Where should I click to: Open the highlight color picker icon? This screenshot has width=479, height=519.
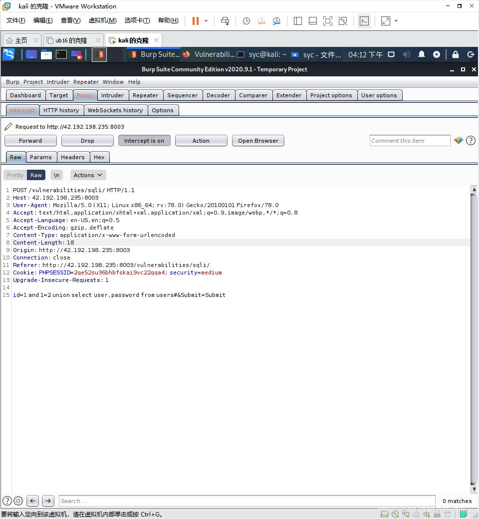pos(459,141)
